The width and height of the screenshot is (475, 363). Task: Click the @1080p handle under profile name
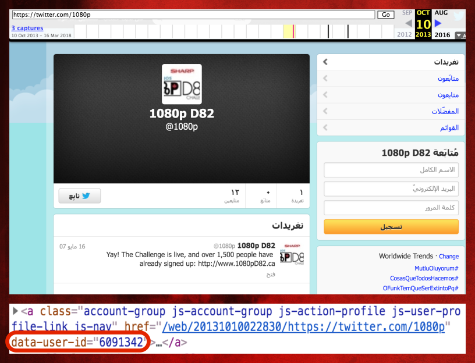182,126
